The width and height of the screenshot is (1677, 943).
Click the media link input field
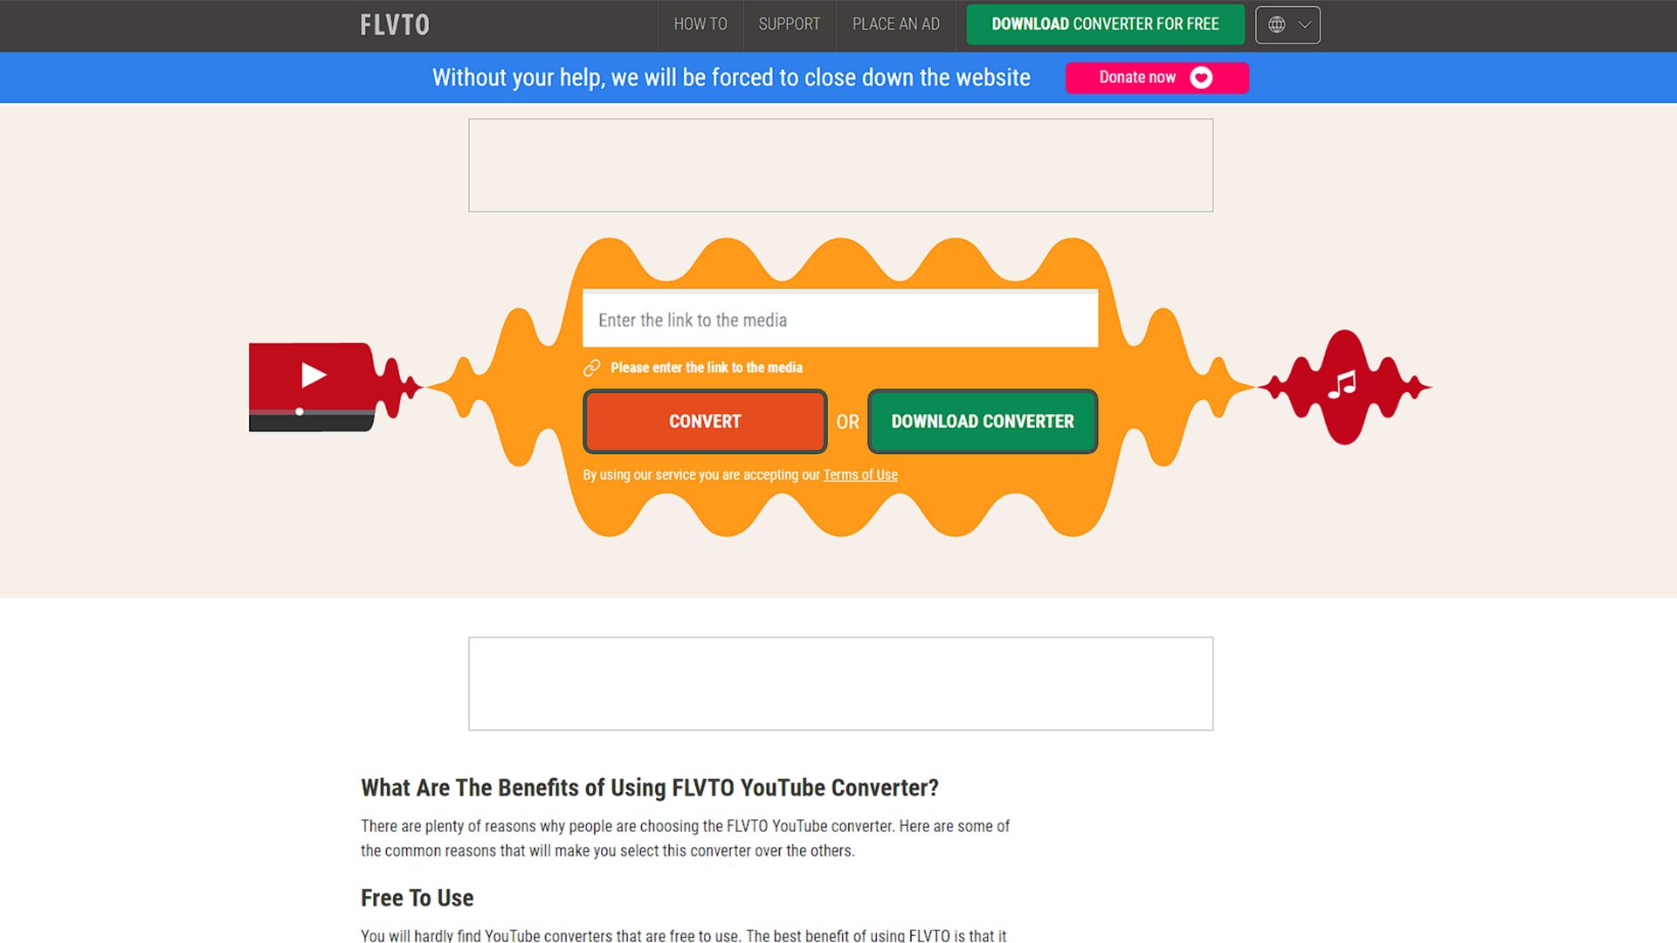838,319
